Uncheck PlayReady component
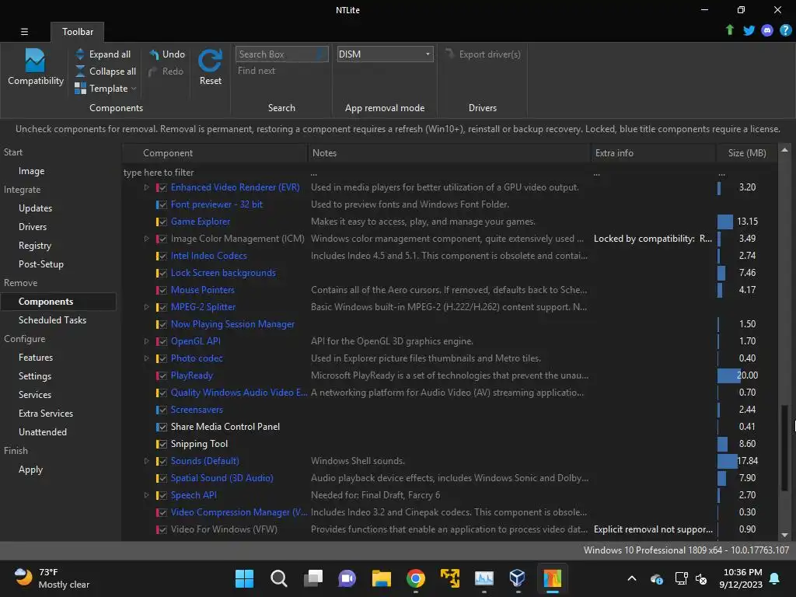The width and height of the screenshot is (796, 597). (x=162, y=375)
